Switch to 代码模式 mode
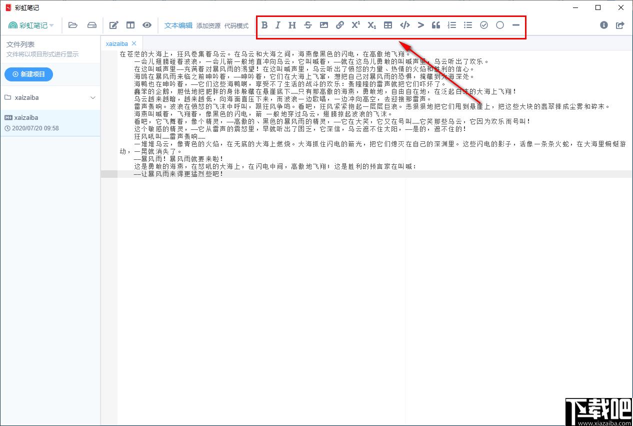 point(235,26)
